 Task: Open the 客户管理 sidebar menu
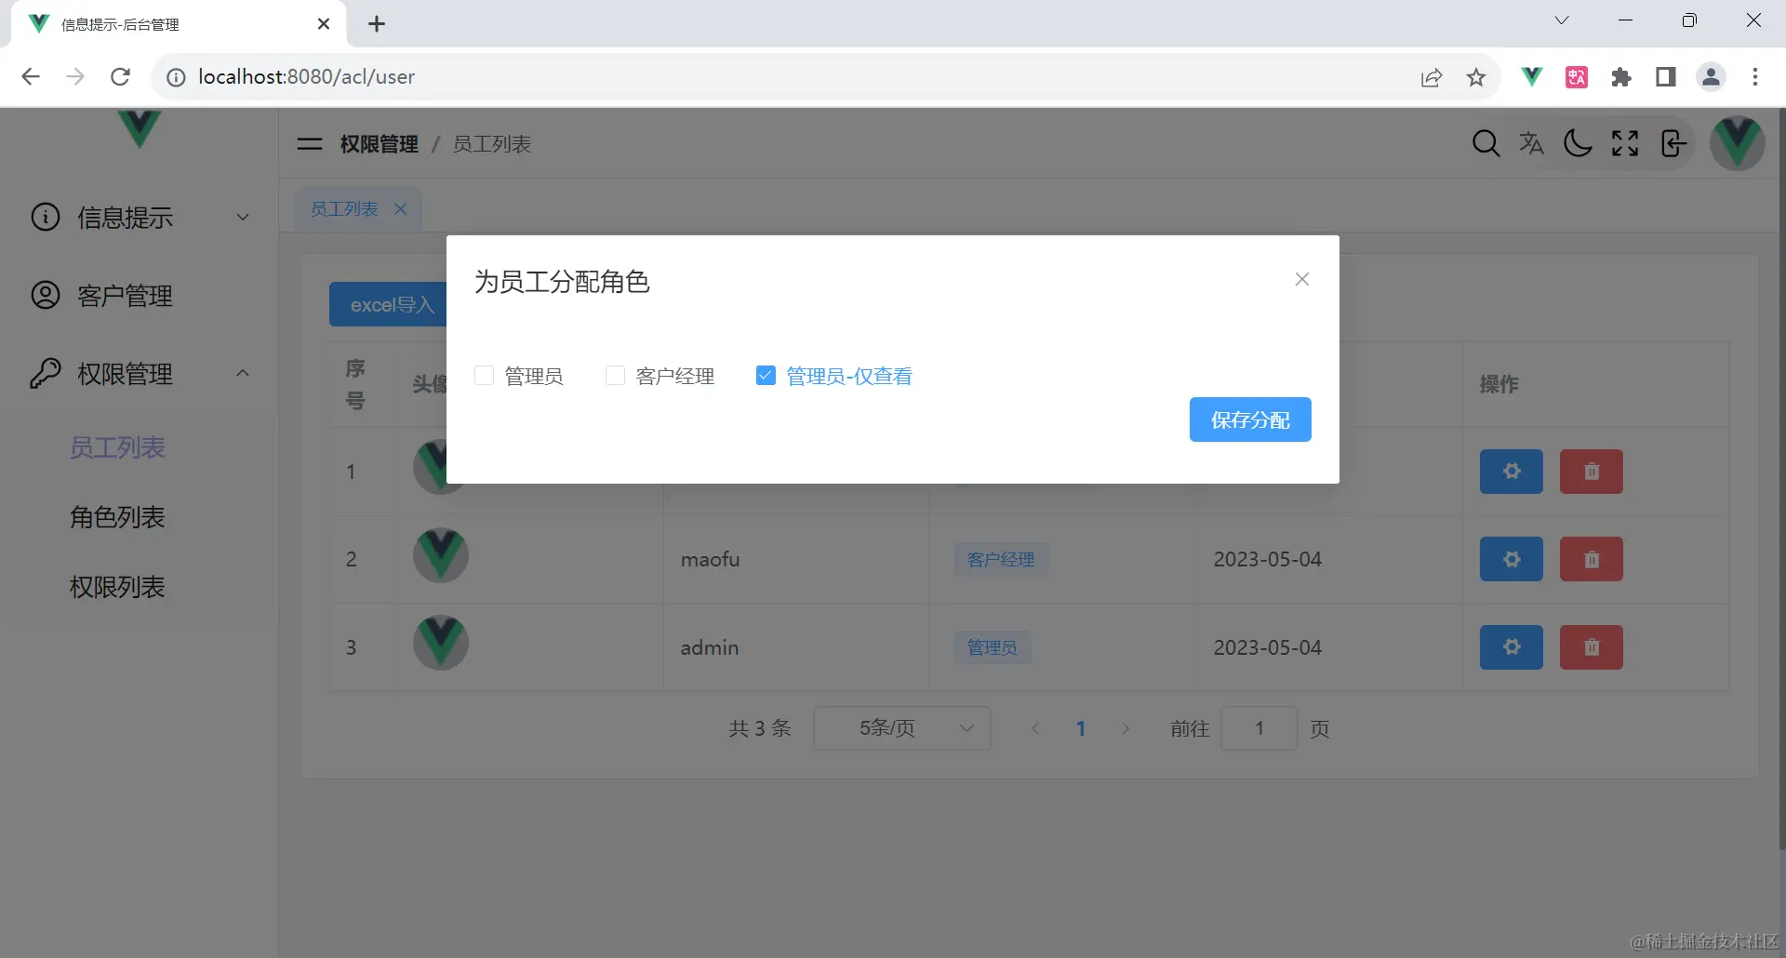[x=140, y=295]
